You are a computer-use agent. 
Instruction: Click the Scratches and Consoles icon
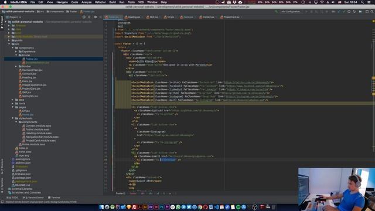(x=9, y=193)
